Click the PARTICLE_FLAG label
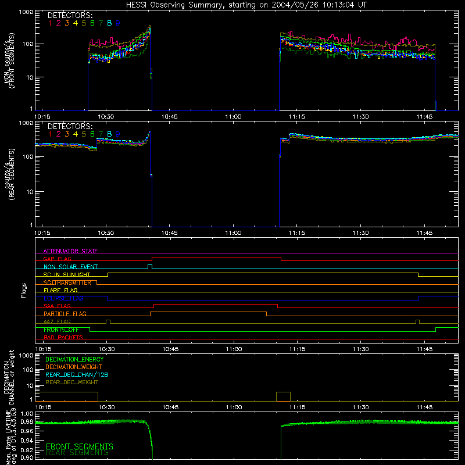The width and height of the screenshot is (465, 465). 65,313
